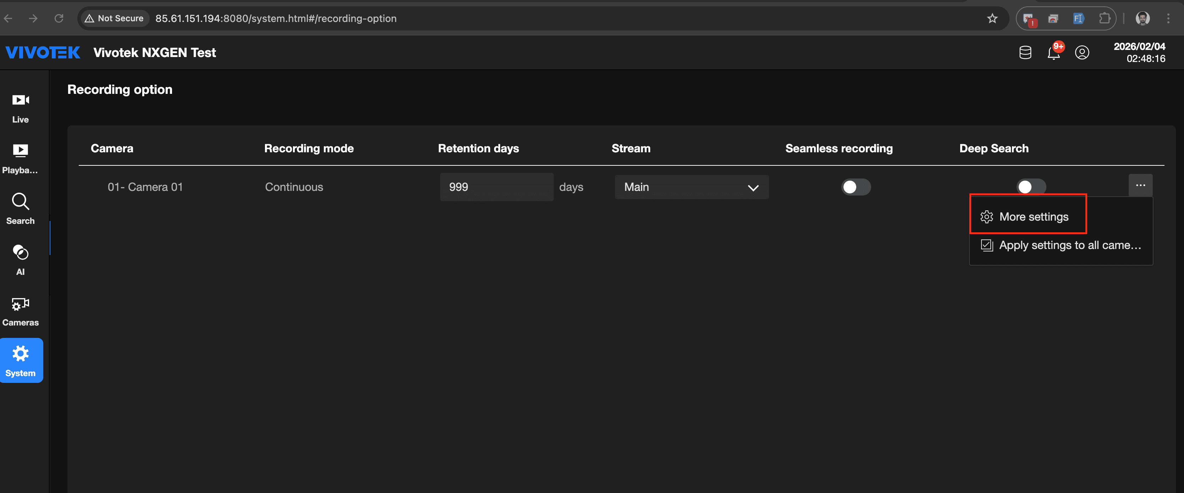Open the Cameras sidebar section
Image resolution: width=1184 pixels, height=493 pixels.
pos(20,311)
